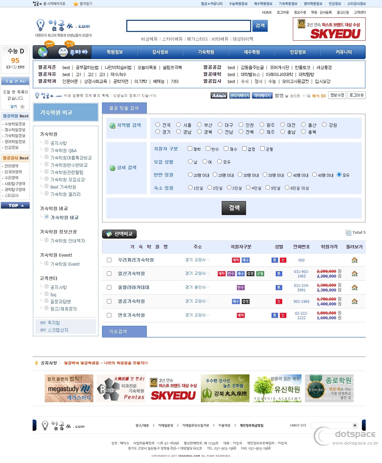Click the Admin icon above the search form
The height and width of the screenshot is (463, 382).
click(x=219, y=95)
